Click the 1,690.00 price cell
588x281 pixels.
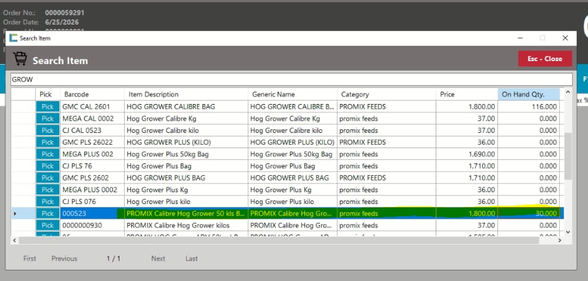point(467,155)
